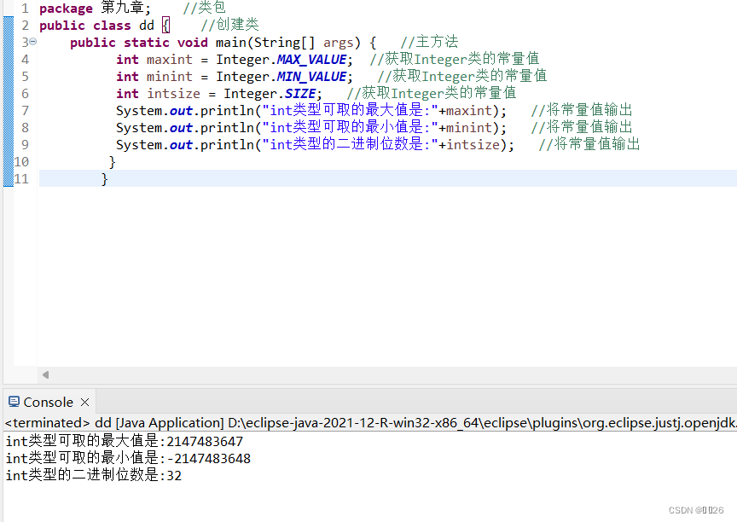Click the //类包 comment
737x522 pixels.
point(205,8)
